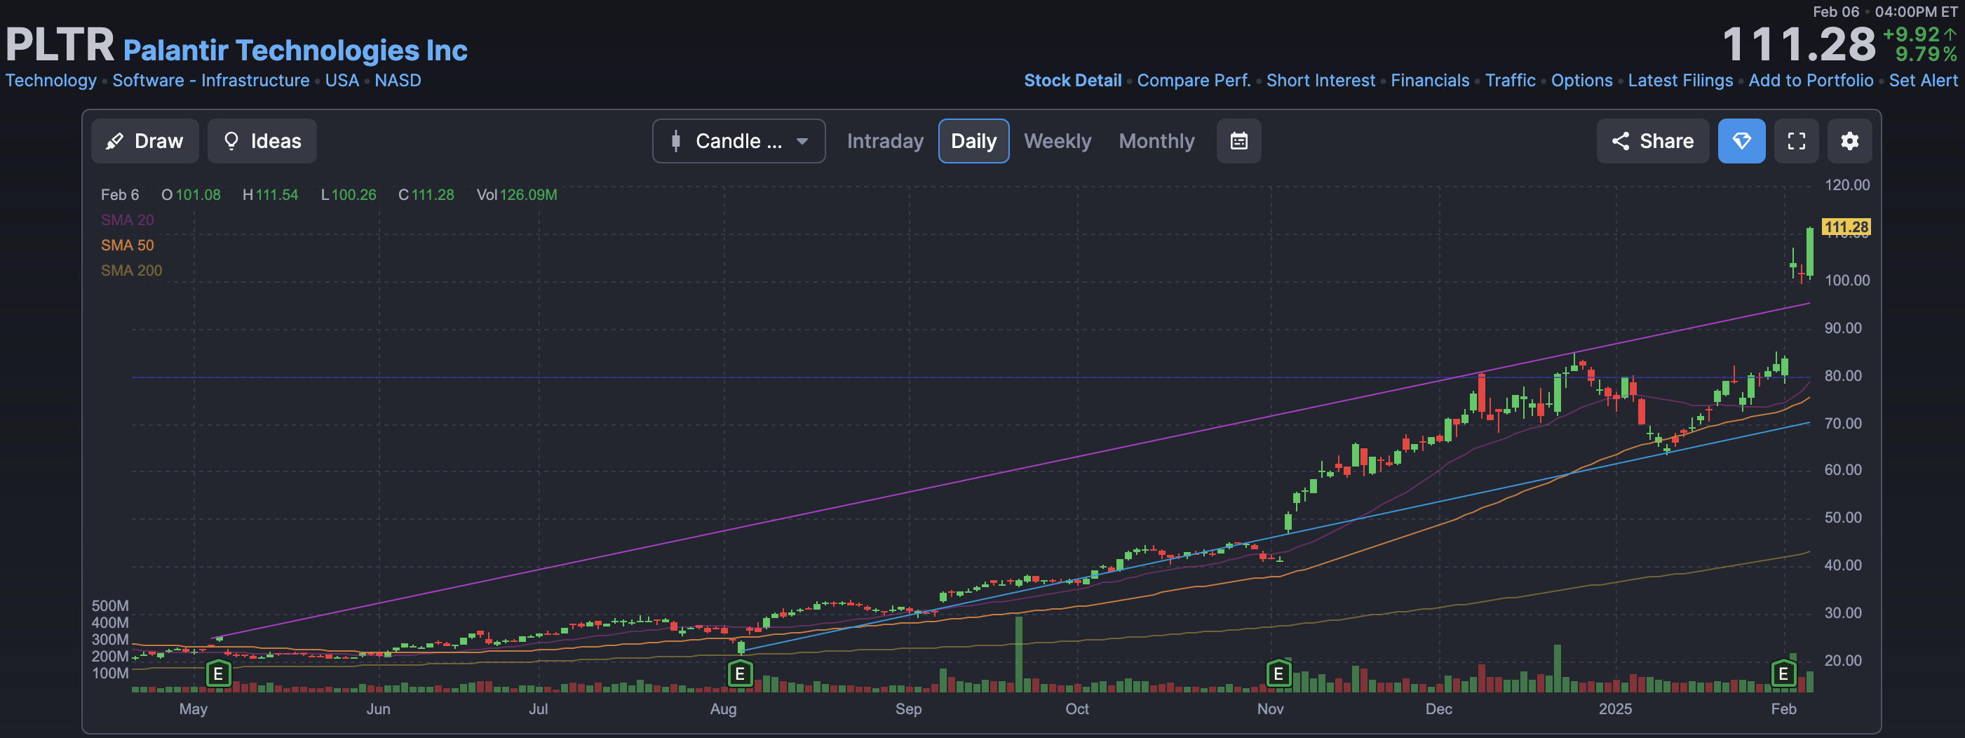Open Financials page
The width and height of the screenshot is (1965, 738).
pos(1429,80)
